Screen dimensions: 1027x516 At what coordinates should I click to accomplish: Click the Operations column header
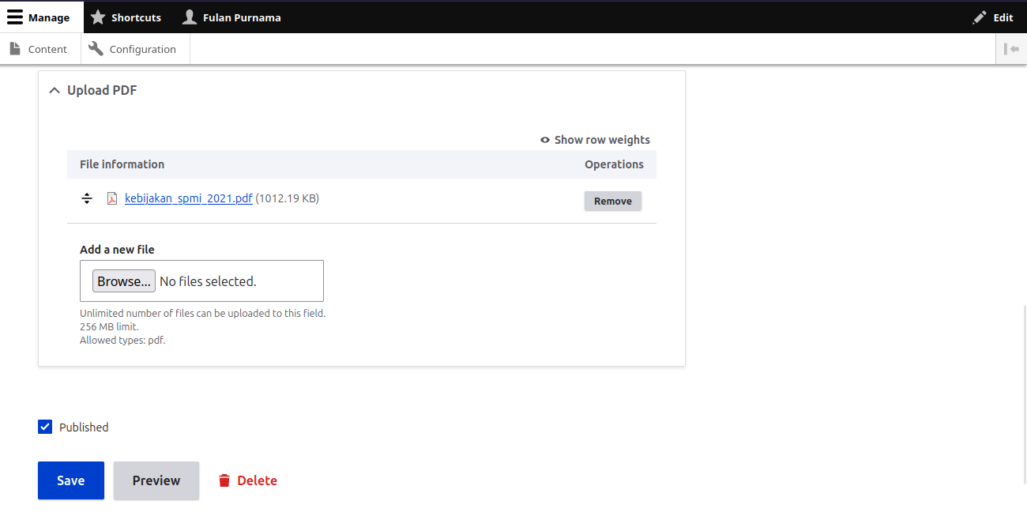(x=614, y=164)
